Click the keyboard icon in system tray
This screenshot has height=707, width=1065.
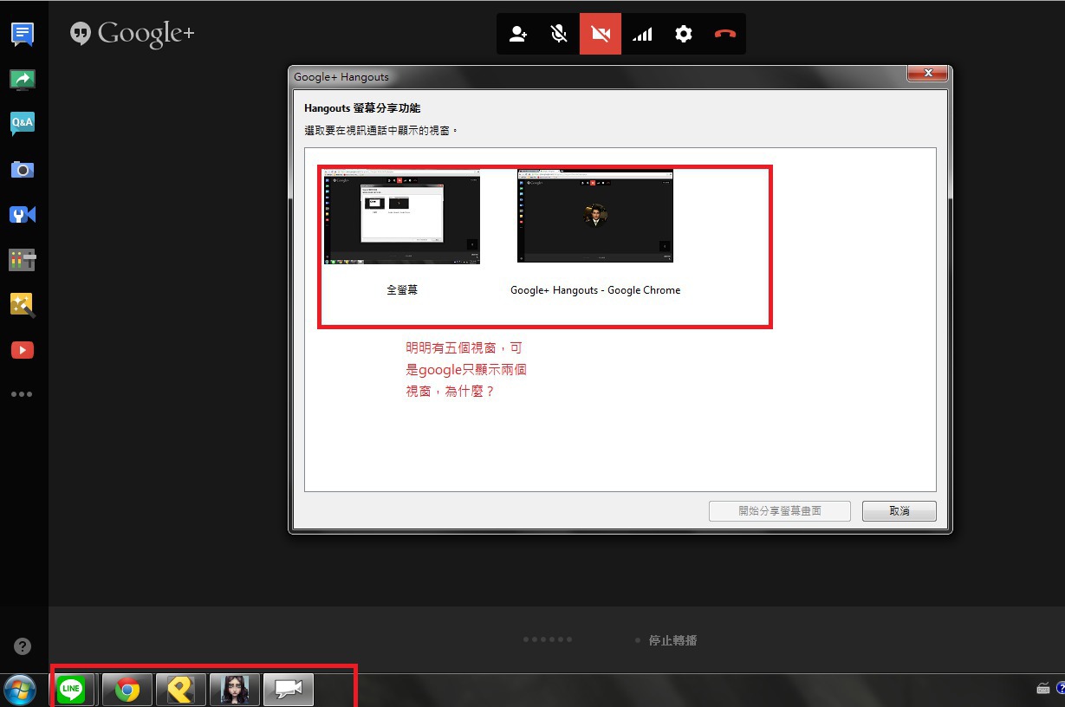[x=1043, y=689]
